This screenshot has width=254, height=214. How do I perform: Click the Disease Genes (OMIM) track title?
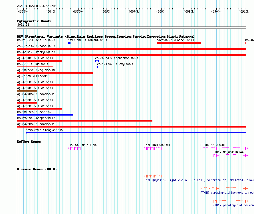tap(37, 169)
